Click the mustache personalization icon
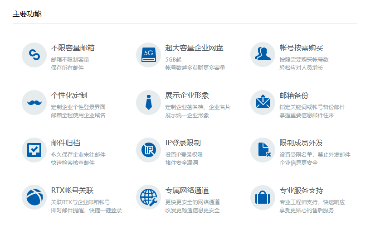The image size is (380, 234). (34, 102)
